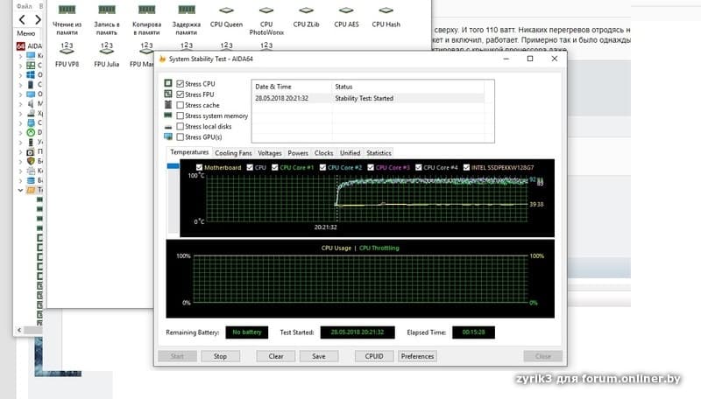Viewport: 701px width, 399px height.
Task: Switch to the Temperatures tab
Action: tap(189, 152)
